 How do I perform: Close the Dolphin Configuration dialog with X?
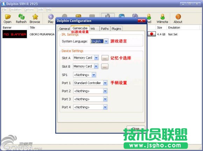coord(141,21)
